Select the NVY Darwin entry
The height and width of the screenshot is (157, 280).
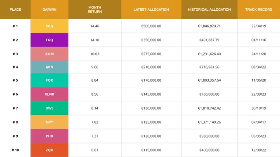coord(49,122)
